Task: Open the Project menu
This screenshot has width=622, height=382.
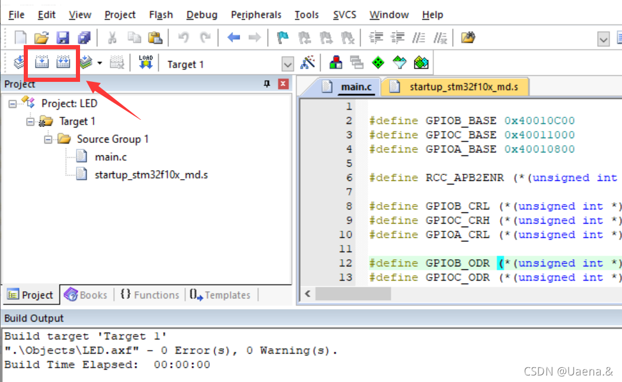Action: [x=120, y=15]
